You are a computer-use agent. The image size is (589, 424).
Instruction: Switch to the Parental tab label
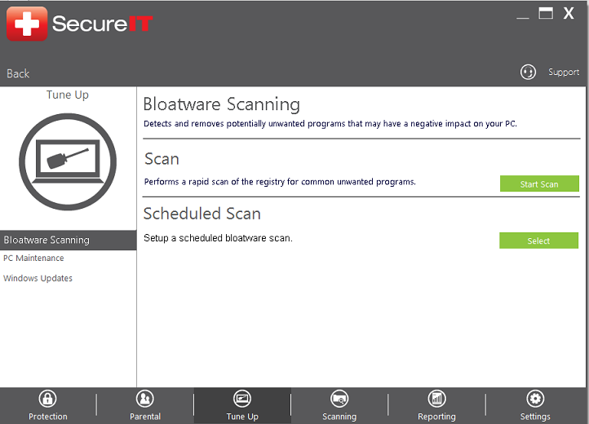(x=145, y=417)
